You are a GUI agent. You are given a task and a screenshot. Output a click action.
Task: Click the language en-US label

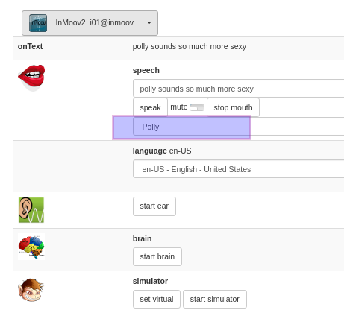point(162,151)
